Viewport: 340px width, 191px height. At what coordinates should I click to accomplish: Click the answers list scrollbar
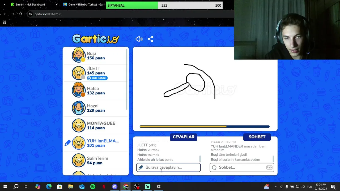tap(200, 159)
